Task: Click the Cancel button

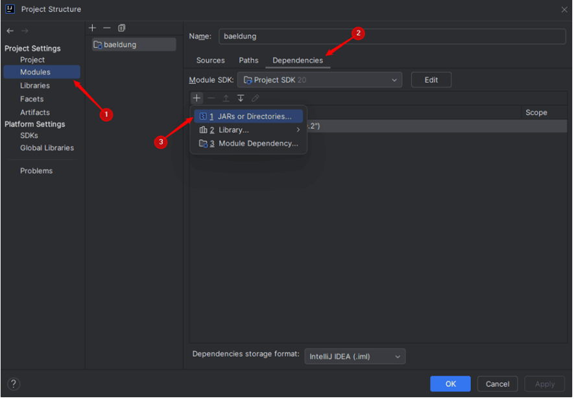Action: [497, 385]
